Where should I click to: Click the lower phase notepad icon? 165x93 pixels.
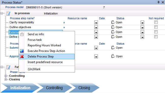(x=8, y=67)
